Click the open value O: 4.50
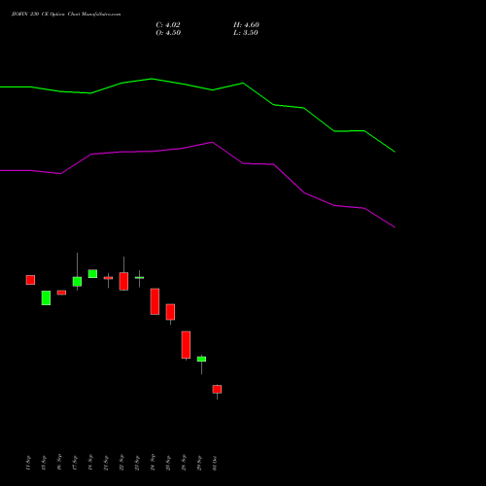Image resolution: width=486 pixels, height=486 pixels. (x=168, y=33)
